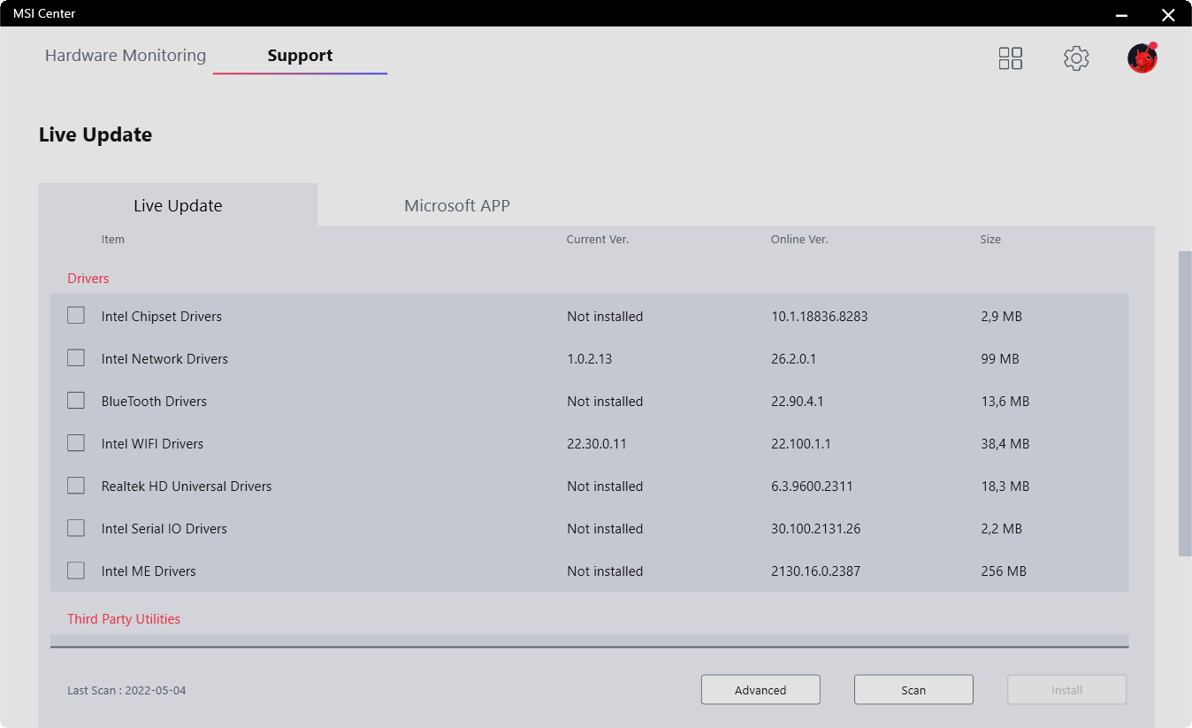
Task: Select the Support tab
Action: click(x=300, y=56)
